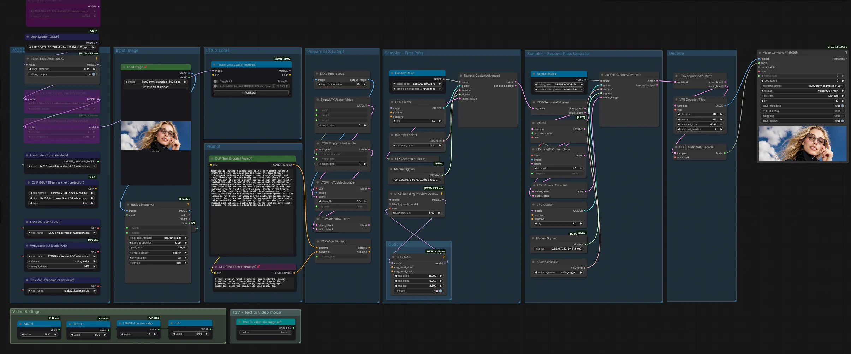Click the positive prompt text area
Screen dimensions: 851x354
pyautogui.click(x=252, y=211)
